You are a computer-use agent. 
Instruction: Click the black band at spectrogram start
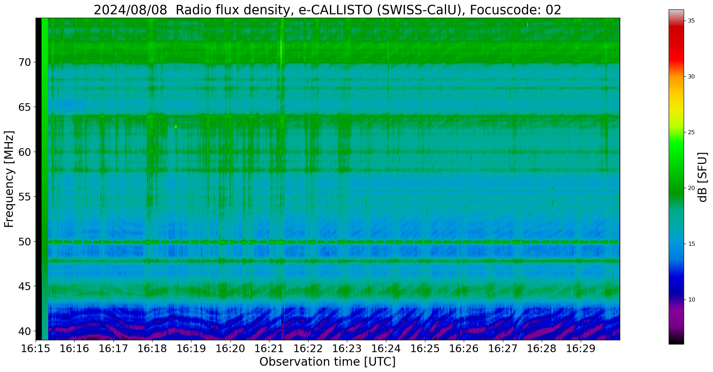[x=38, y=179]
